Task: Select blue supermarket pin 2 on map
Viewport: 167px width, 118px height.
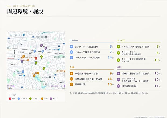Action: point(43,51)
